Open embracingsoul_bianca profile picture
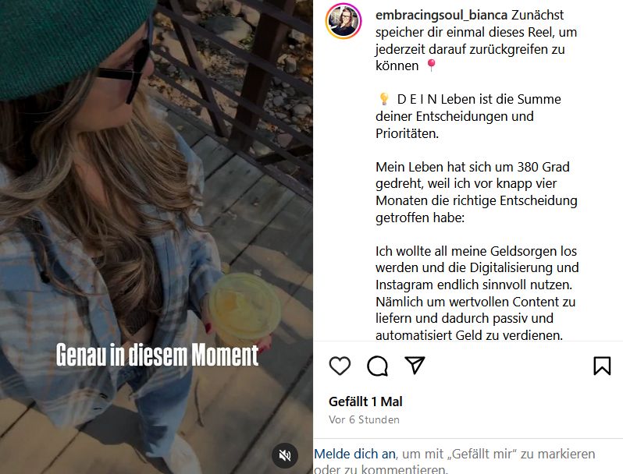The image size is (623, 474). (x=344, y=21)
